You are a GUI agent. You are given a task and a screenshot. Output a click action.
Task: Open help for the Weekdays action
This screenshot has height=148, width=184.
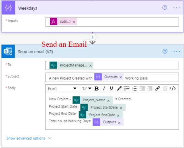[165, 7]
